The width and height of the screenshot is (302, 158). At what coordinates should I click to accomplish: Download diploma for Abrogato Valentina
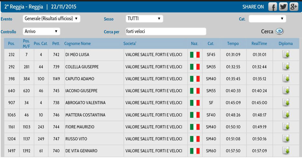[x=286, y=102]
